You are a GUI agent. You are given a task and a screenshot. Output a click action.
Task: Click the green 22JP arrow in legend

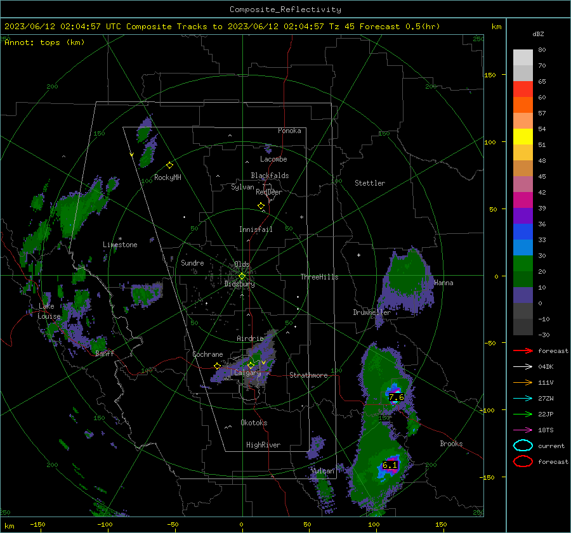click(523, 414)
